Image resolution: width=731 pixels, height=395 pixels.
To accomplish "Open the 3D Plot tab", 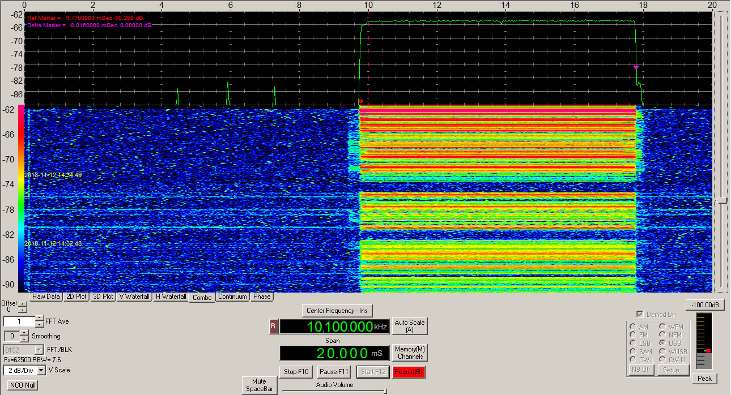I will pyautogui.click(x=103, y=297).
